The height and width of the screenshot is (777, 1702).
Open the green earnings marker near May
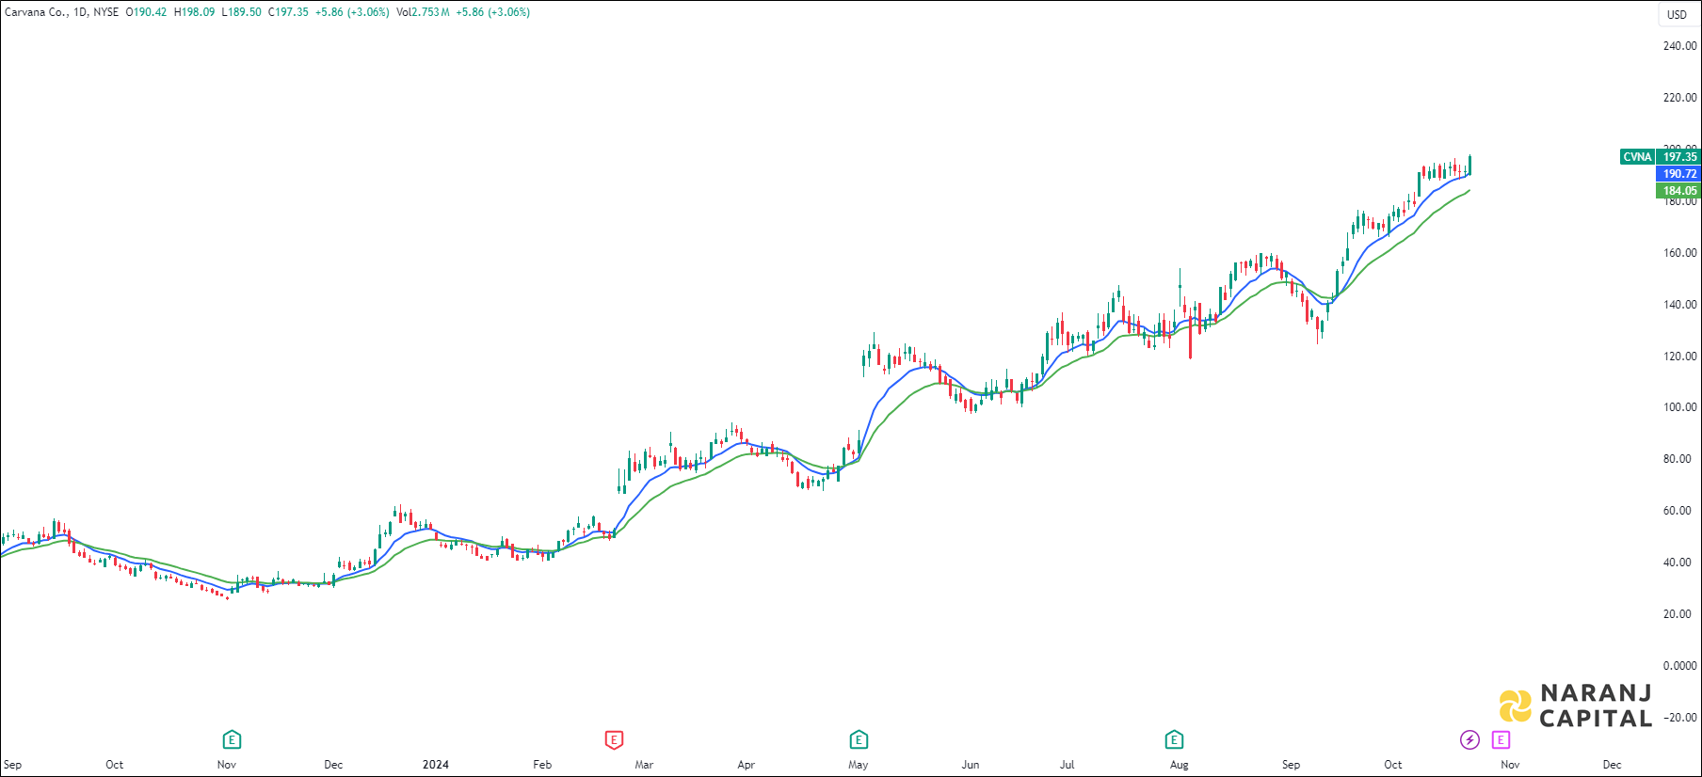(859, 740)
